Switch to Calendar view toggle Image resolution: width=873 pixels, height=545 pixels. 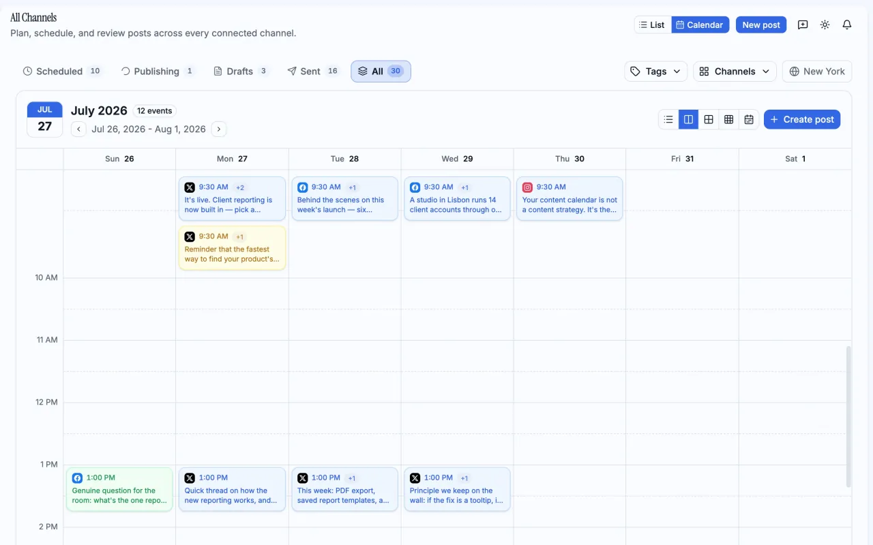(700, 25)
